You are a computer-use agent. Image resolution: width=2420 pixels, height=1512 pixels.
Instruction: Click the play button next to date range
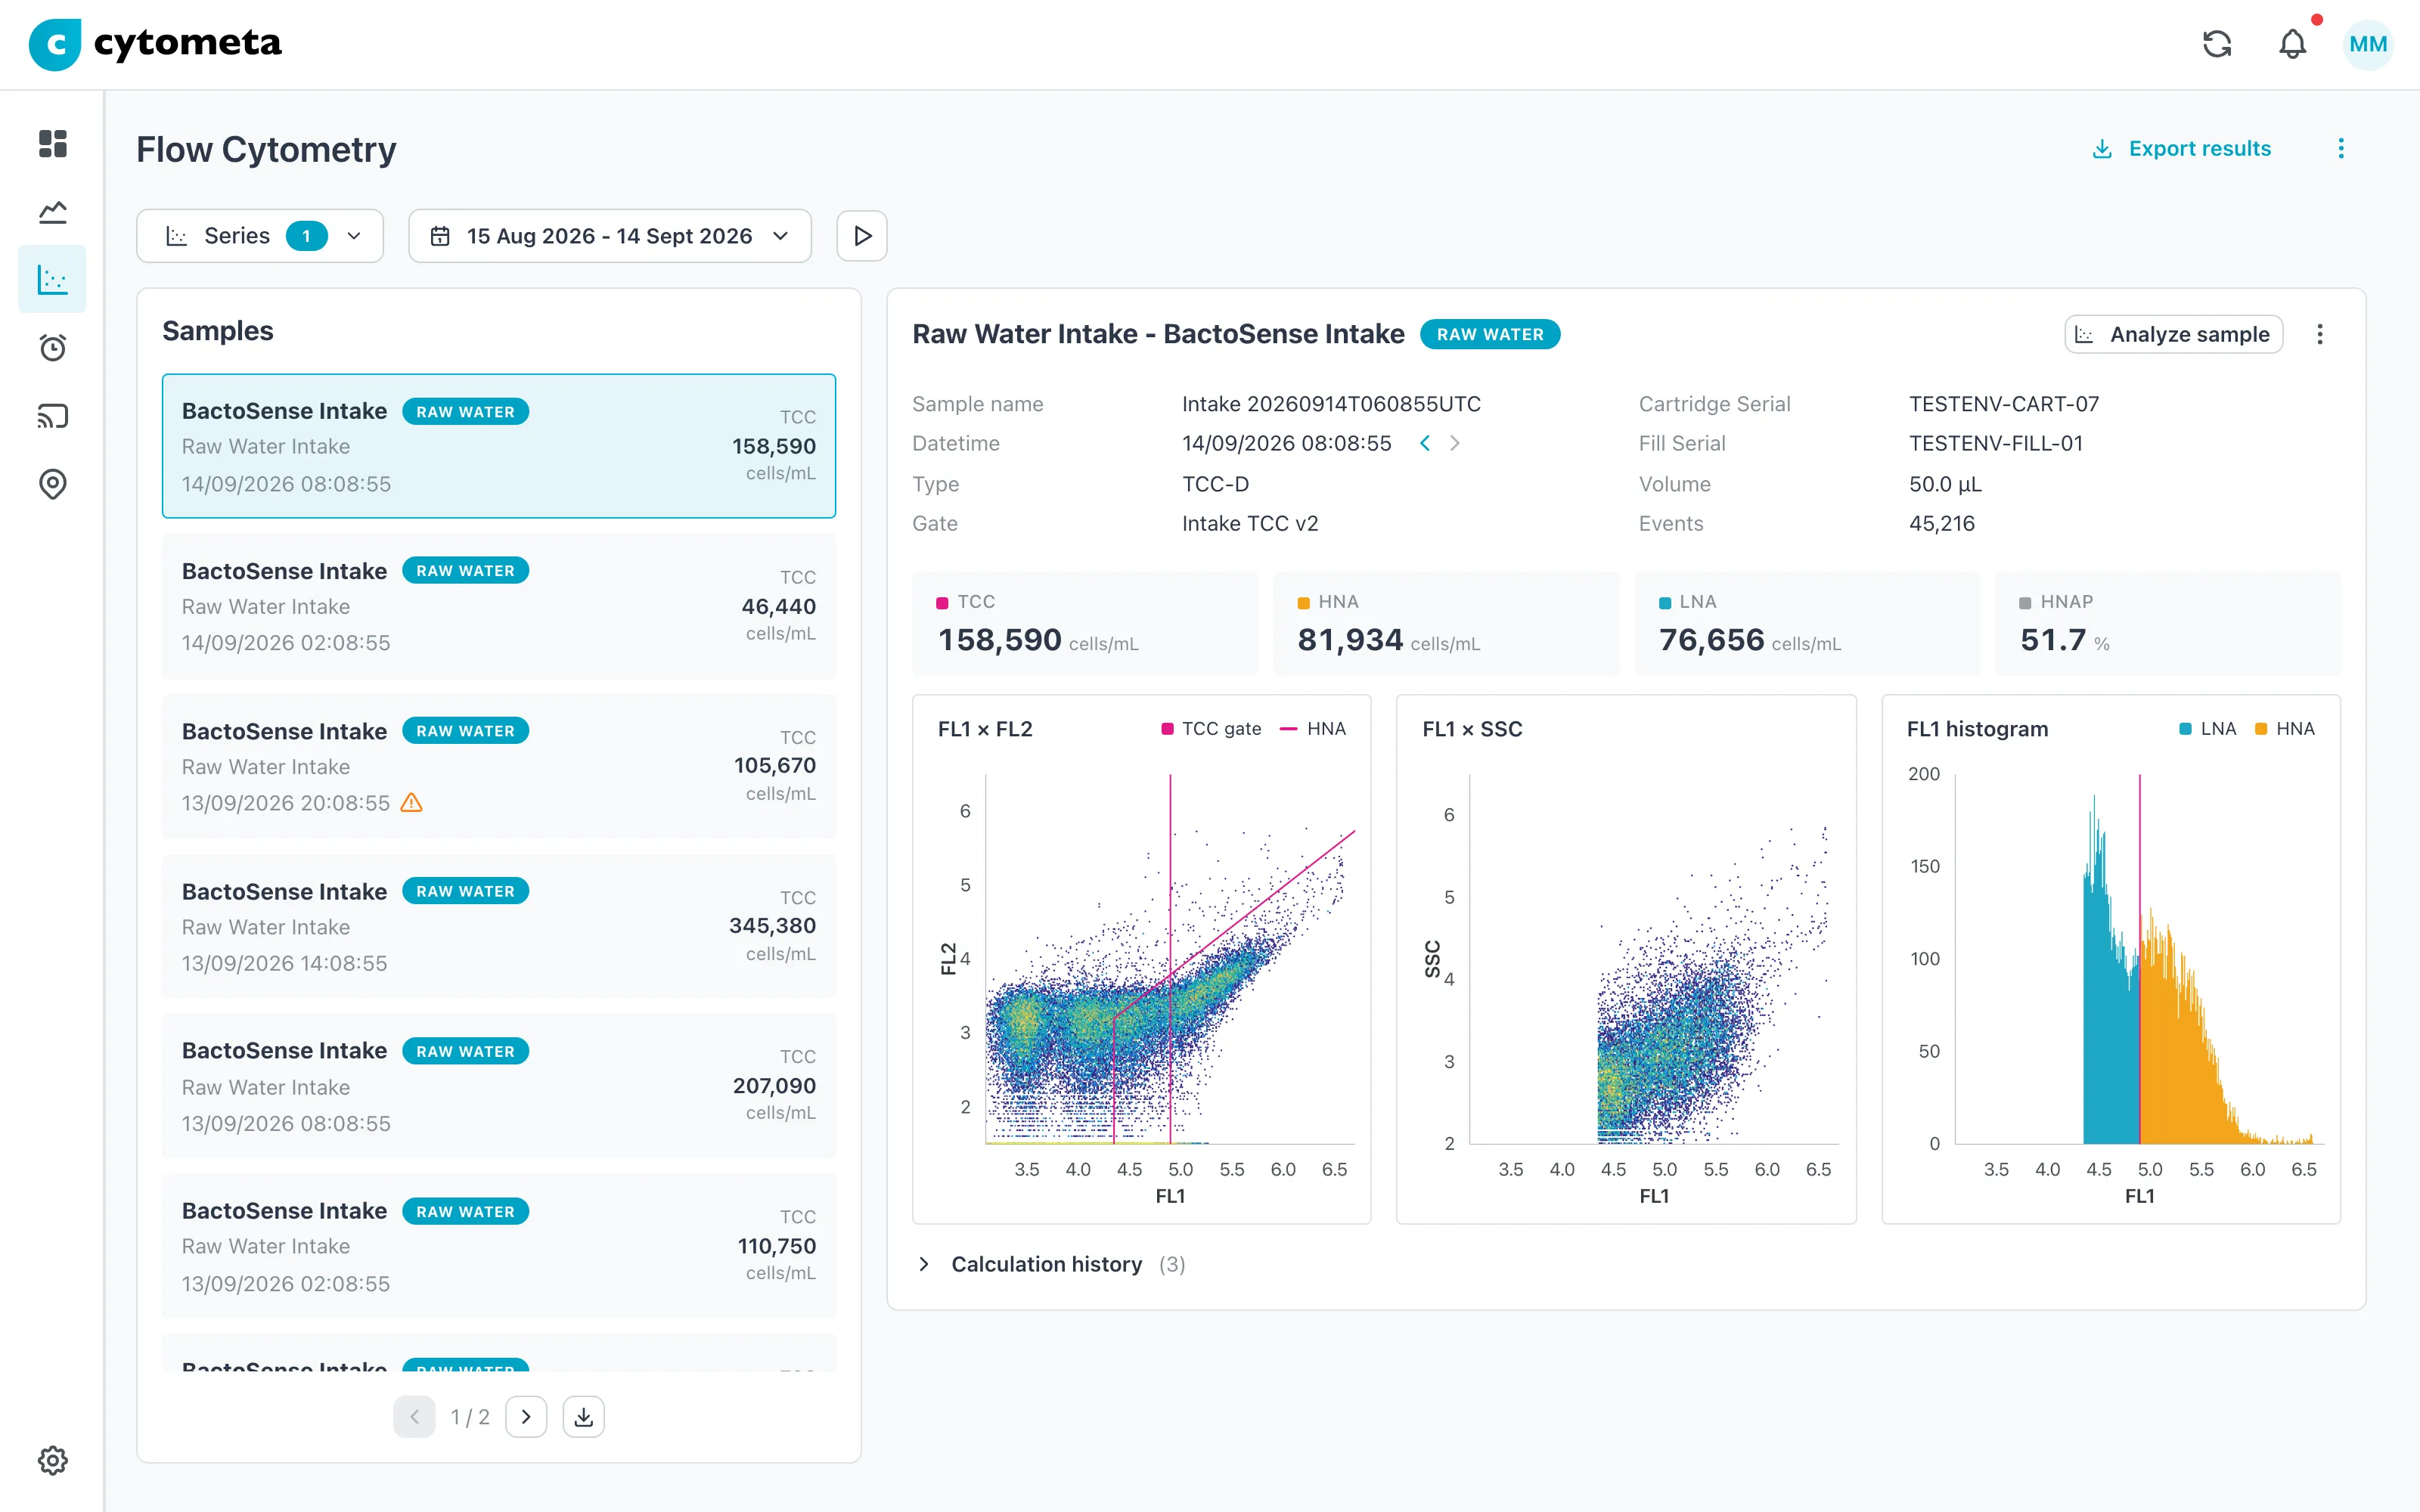pyautogui.click(x=862, y=236)
